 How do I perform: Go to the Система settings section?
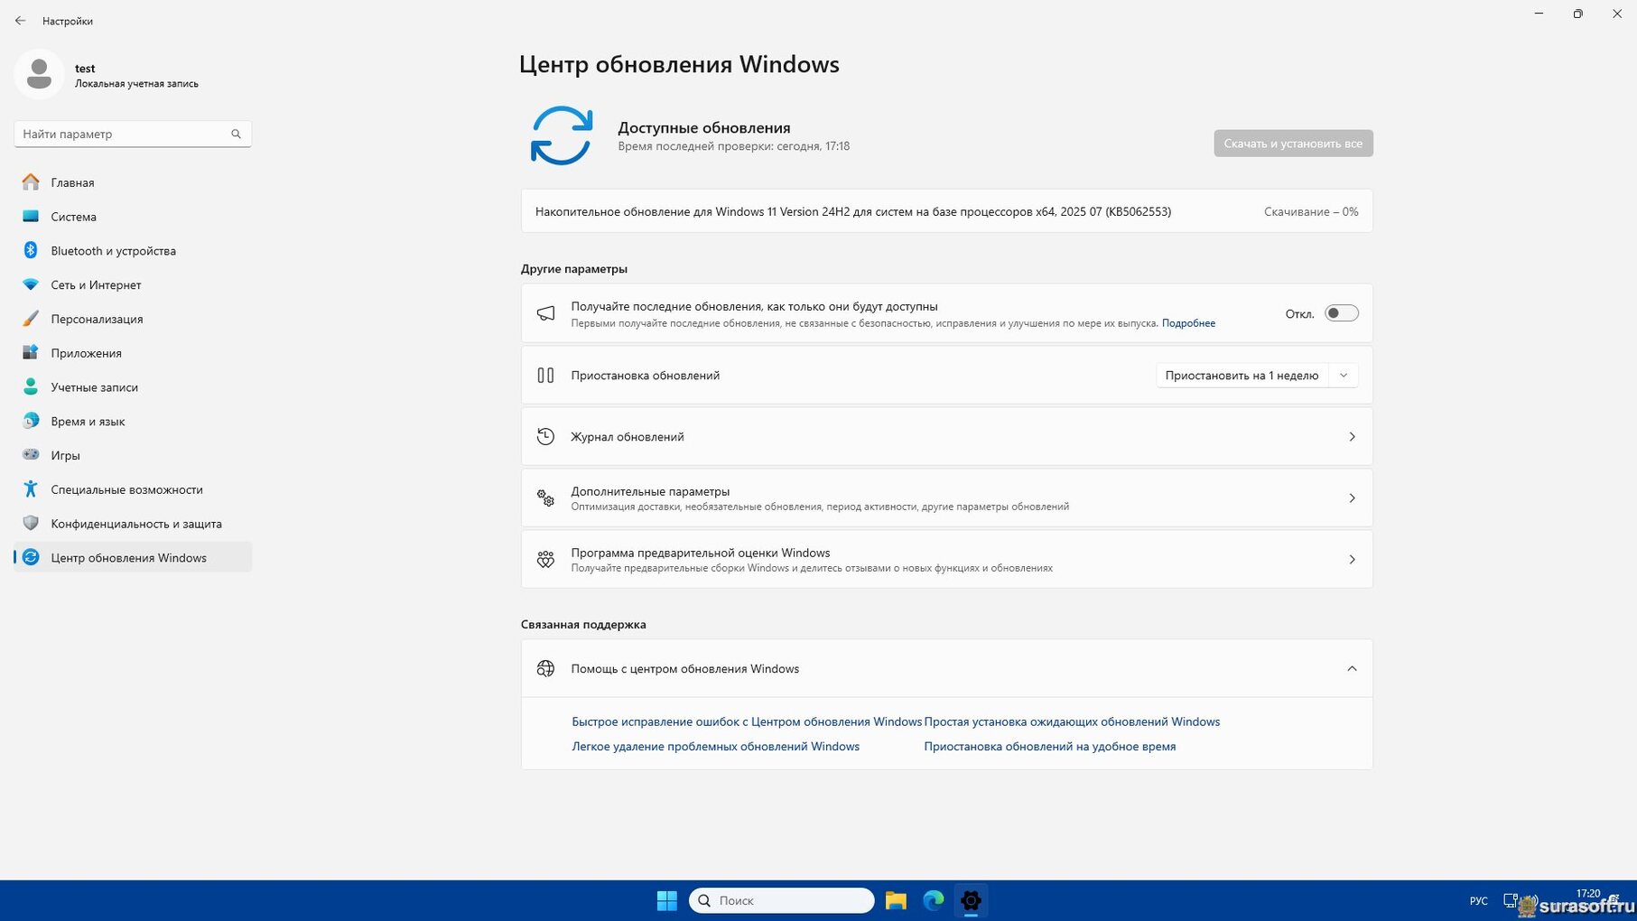(73, 217)
